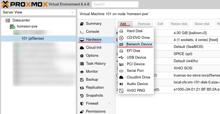Click the Move disk button
This screenshot has width=220, height=114.
[x=202, y=24]
